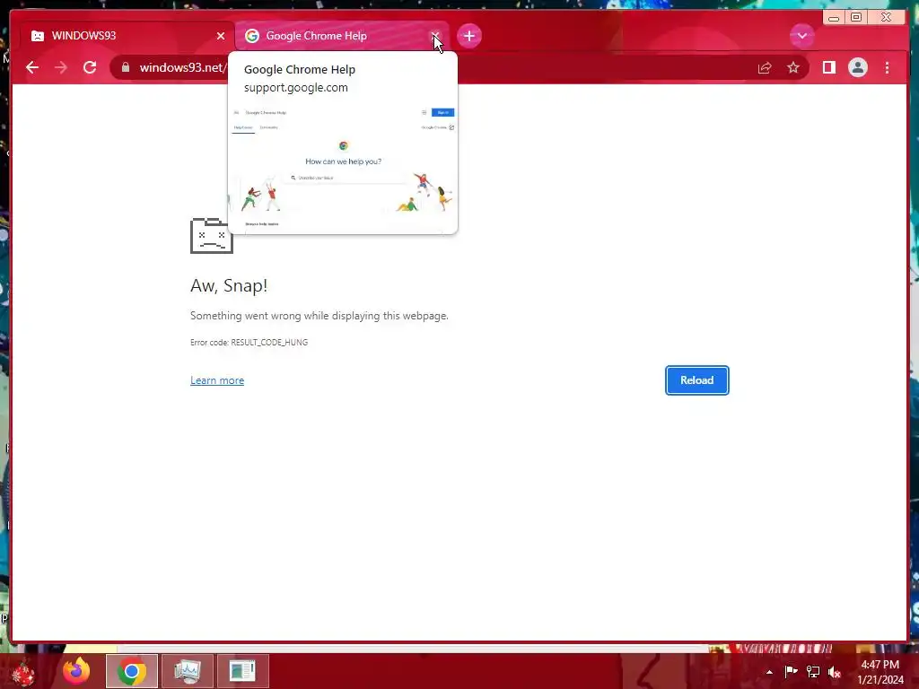Click the muted volume tray icon
The height and width of the screenshot is (689, 919).
coord(835,672)
